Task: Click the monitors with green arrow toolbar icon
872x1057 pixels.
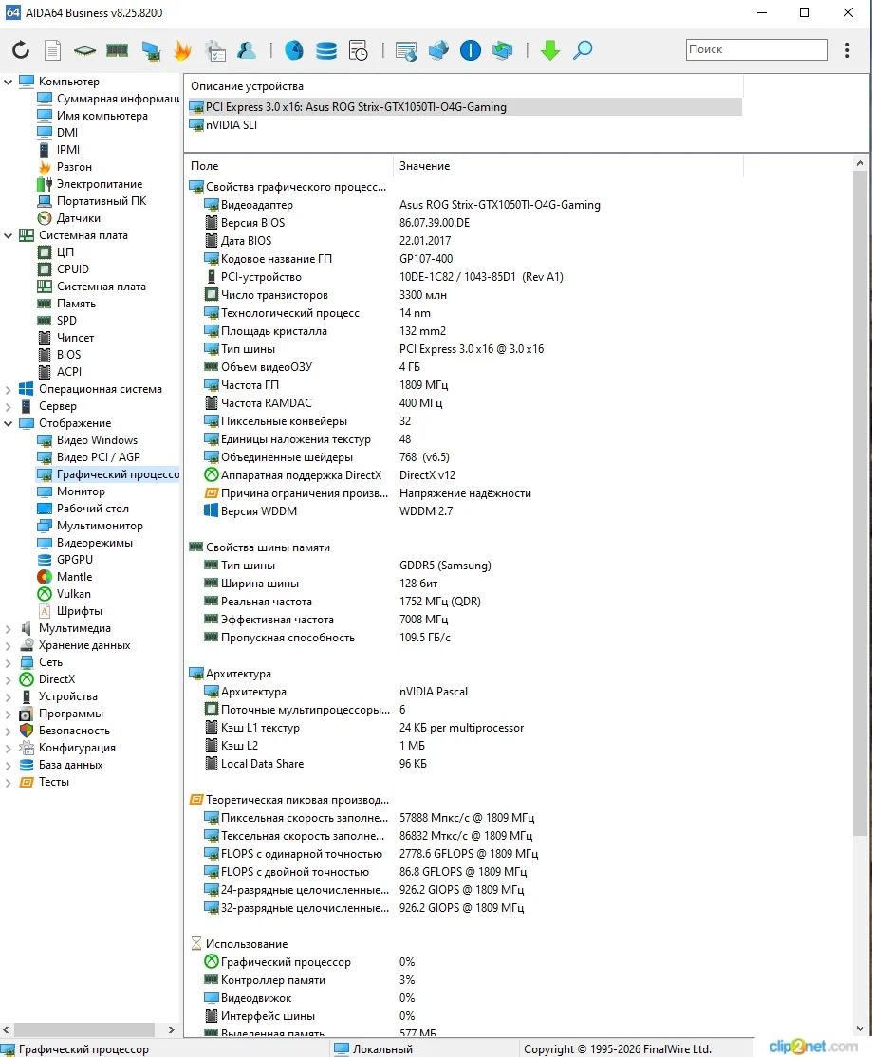Action: [x=503, y=50]
